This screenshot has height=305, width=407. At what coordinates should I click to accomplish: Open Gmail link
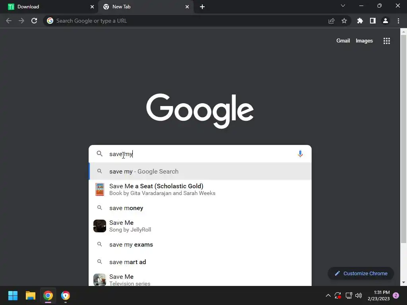tap(343, 41)
